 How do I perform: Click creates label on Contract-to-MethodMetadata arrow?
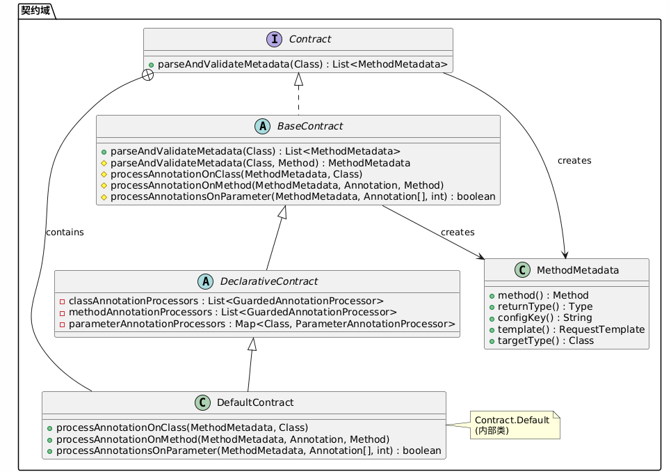coord(574,161)
